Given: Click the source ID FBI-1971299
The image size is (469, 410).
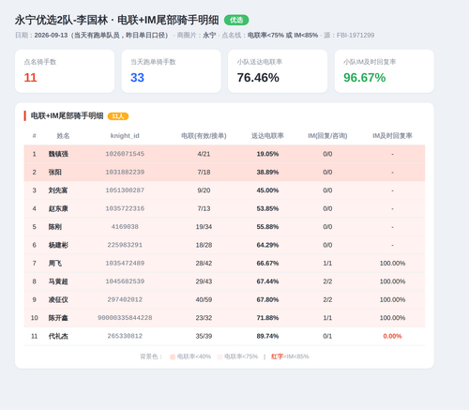Looking at the screenshot, I should (x=356, y=35).
